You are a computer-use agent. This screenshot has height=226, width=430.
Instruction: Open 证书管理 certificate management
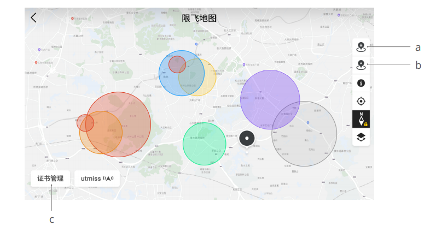(x=50, y=179)
